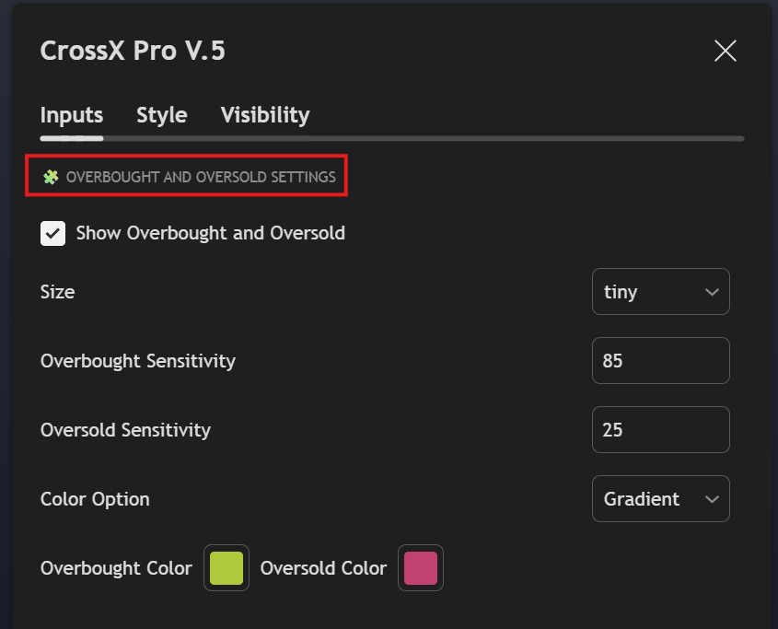Open the Style tab
This screenshot has height=629, width=778.
coord(162,115)
